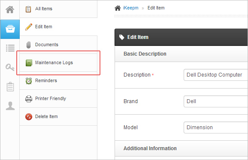Open the home icon in left rail
248x160 pixels.
pos(10,9)
